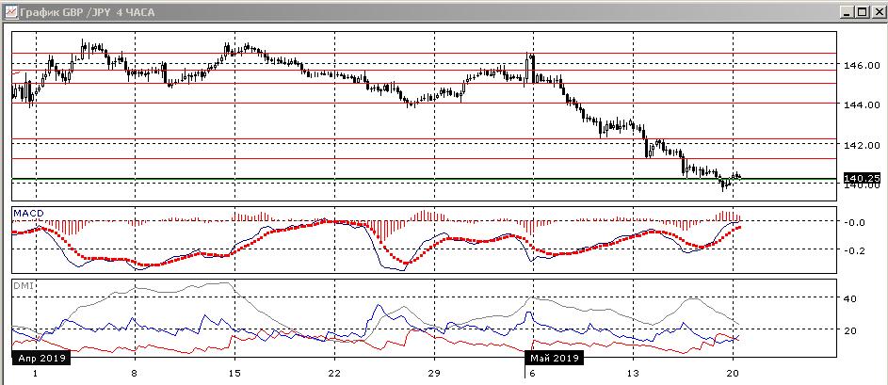The width and height of the screenshot is (888, 385).
Task: Select the DMI indicator label
Action: click(x=24, y=286)
